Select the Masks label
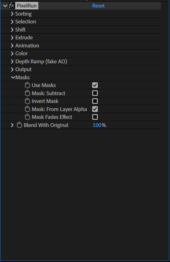 (x=22, y=77)
